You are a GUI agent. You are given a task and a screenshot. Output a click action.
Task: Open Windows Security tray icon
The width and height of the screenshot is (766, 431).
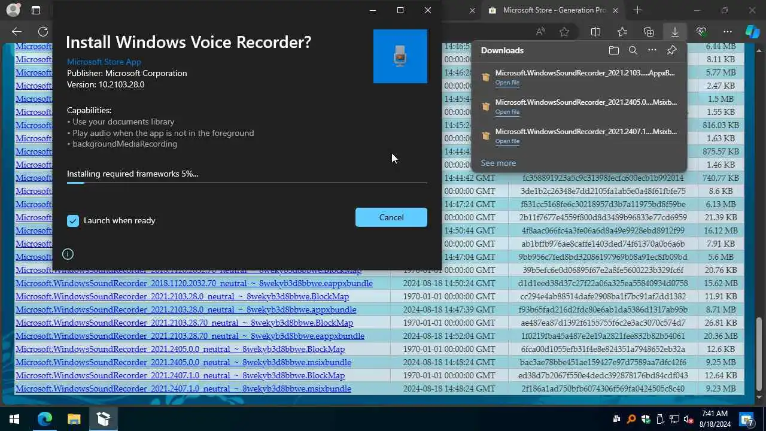point(645,419)
